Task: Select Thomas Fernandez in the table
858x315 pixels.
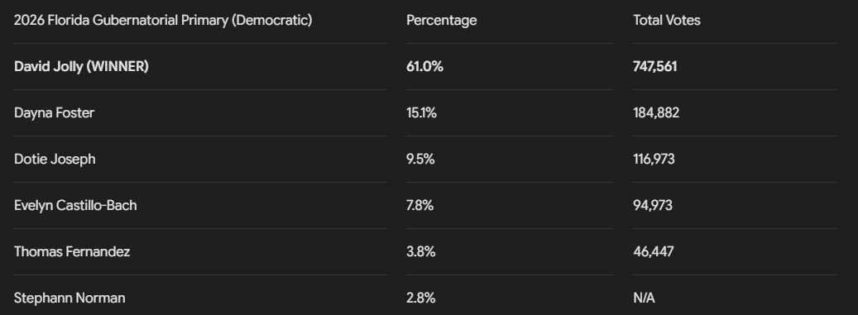Action: (x=72, y=251)
